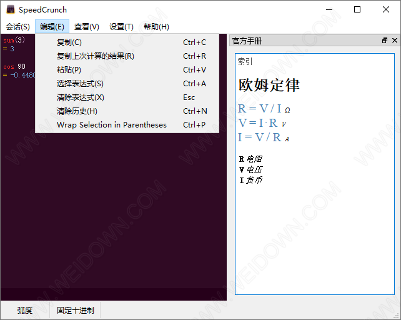Image resolution: width=401 pixels, height=320 pixels.
Task: Click the sum(3) history expression
Action: [14, 40]
